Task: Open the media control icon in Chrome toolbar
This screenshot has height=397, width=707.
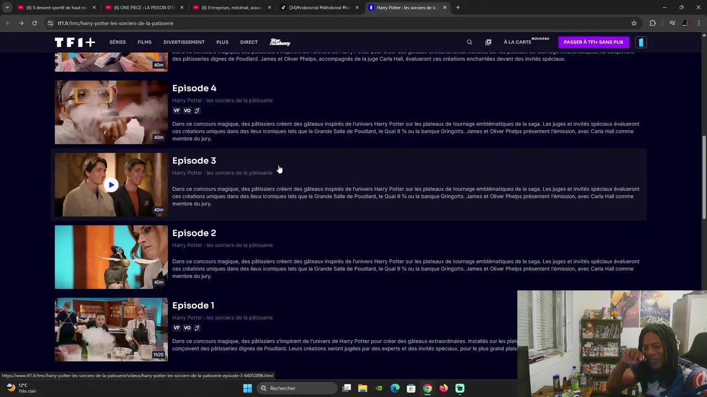Action: (672, 23)
